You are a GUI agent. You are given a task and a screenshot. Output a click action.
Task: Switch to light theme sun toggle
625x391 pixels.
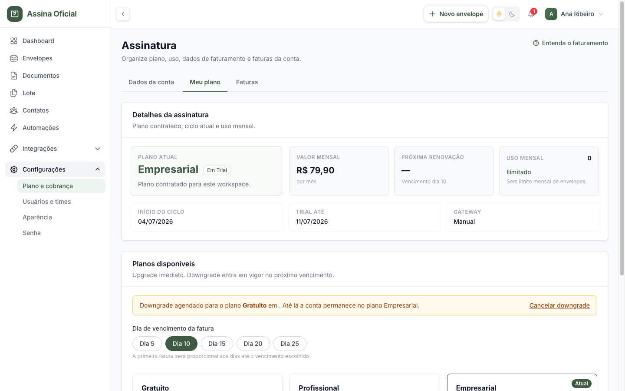coord(499,14)
